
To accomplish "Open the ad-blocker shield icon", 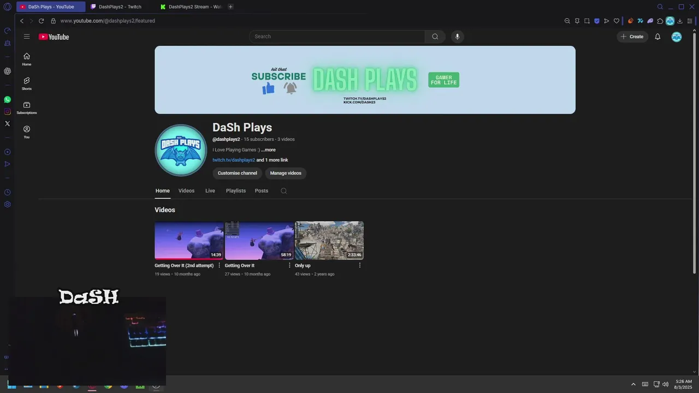I will 597,21.
